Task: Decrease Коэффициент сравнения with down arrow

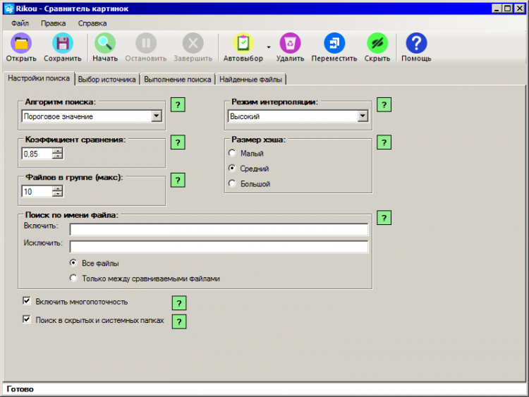Action: pos(58,156)
